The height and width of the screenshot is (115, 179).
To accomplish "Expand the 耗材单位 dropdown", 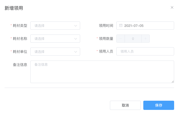I will 55,52.
